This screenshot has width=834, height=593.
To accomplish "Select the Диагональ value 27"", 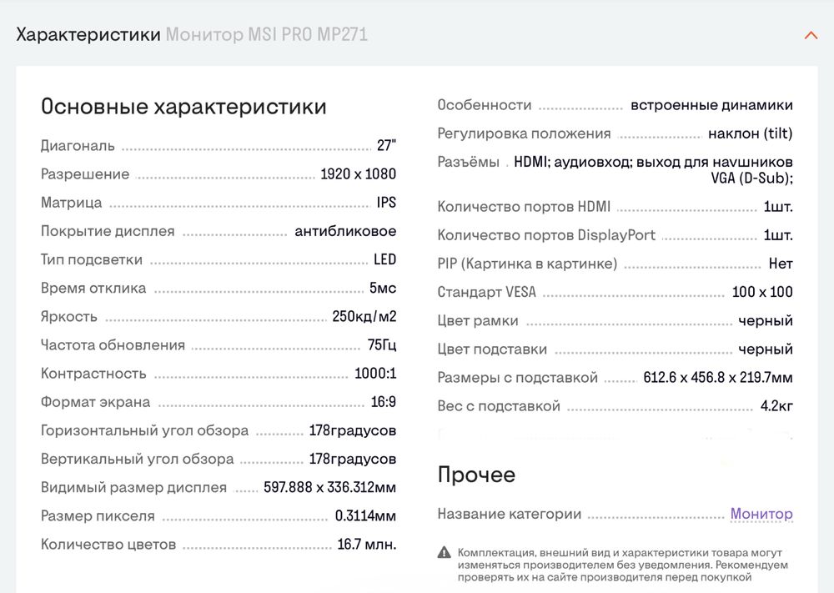I will click(387, 146).
